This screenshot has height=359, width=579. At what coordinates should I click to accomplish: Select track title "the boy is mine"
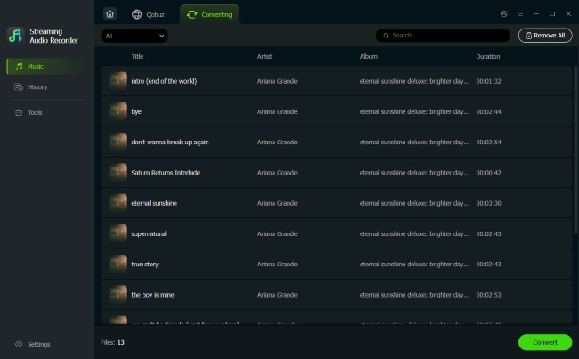152,295
